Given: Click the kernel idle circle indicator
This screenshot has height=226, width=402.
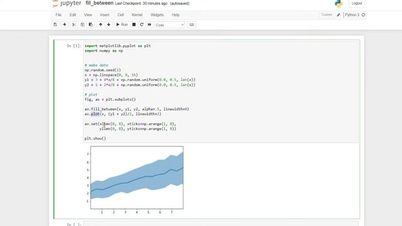Looking at the screenshot, I should coord(363,15).
